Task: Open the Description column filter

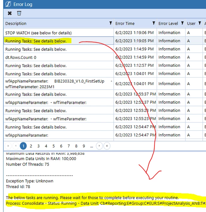Action: 111,23
